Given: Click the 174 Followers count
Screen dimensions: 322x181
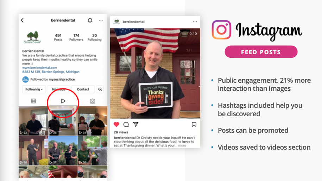Looking at the screenshot, I should [76, 37].
